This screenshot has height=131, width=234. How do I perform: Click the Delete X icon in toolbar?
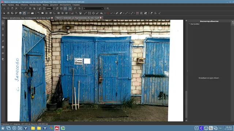(16, 8)
